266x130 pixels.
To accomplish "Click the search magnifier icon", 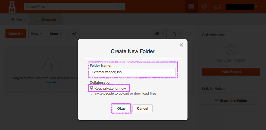I will [x=121, y=7].
